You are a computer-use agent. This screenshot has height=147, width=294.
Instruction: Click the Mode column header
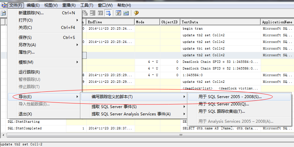click(x=147, y=22)
